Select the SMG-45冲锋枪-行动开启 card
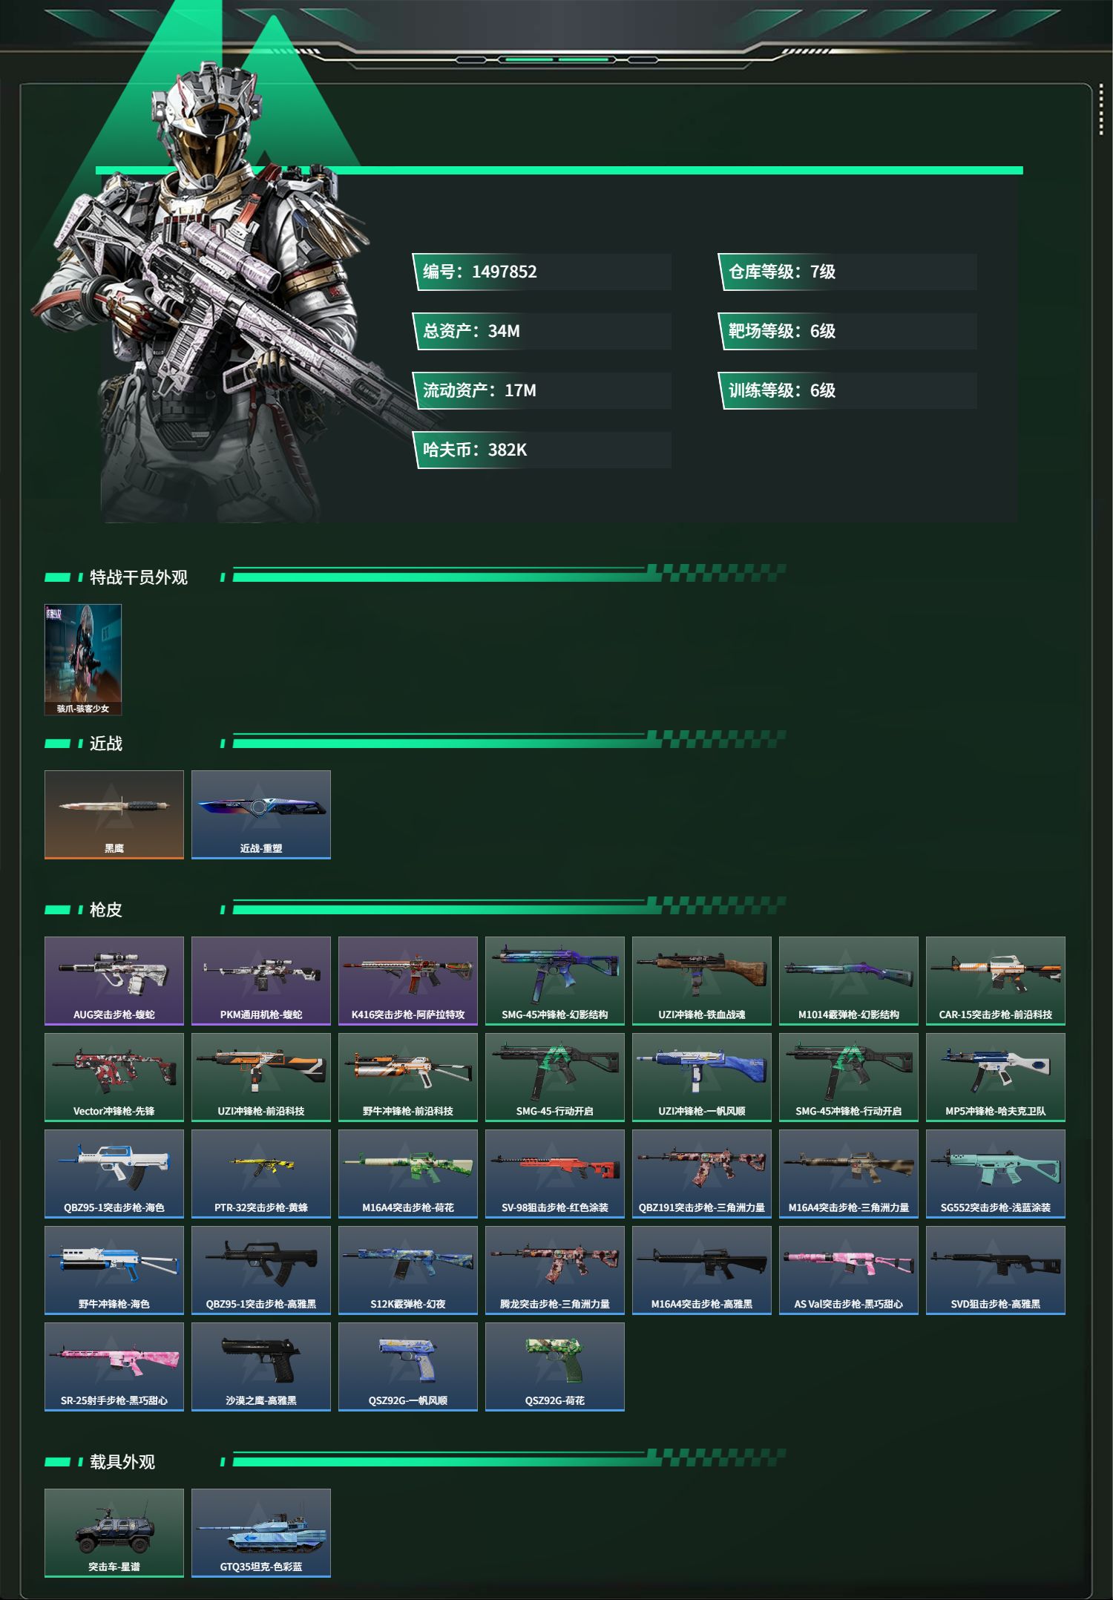Screen dimensions: 1113x1600 849,1077
